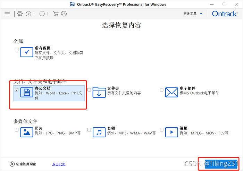Click the app icon in the title bar
The image size is (243, 171).
pos(72,5)
